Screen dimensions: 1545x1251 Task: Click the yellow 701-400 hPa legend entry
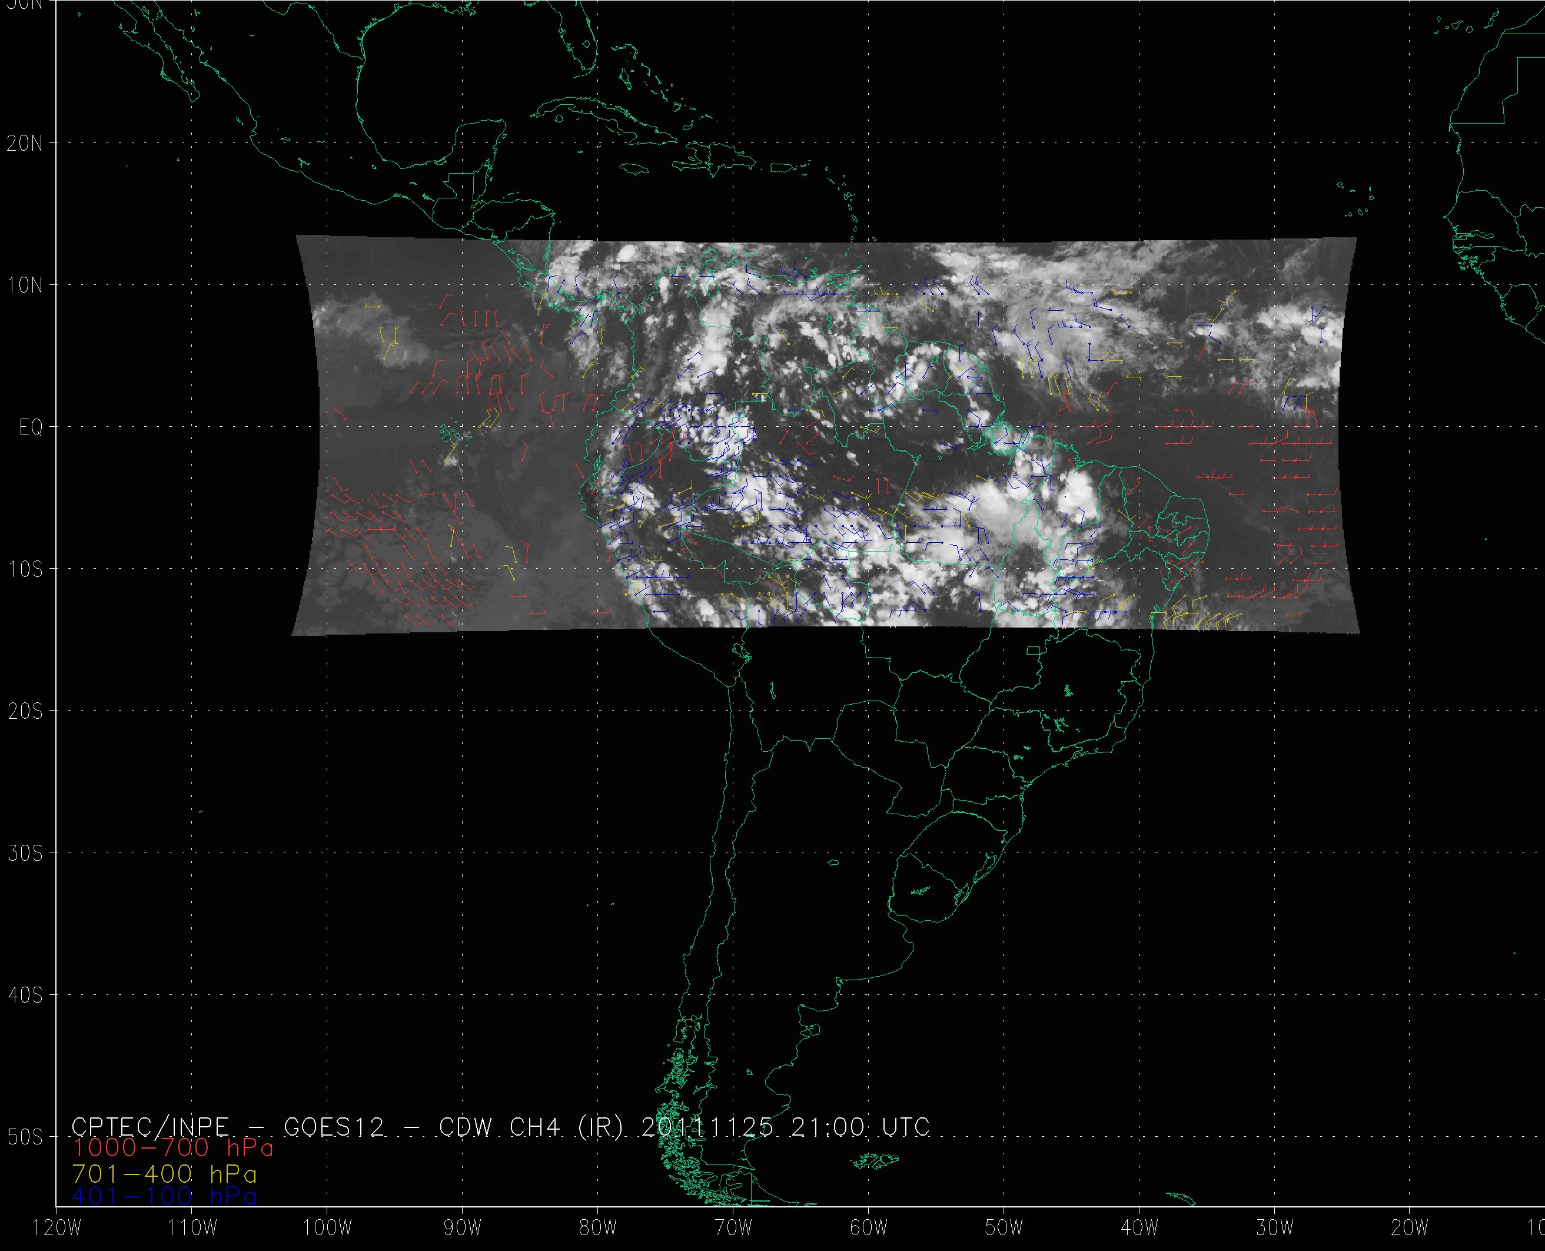[x=164, y=1174]
